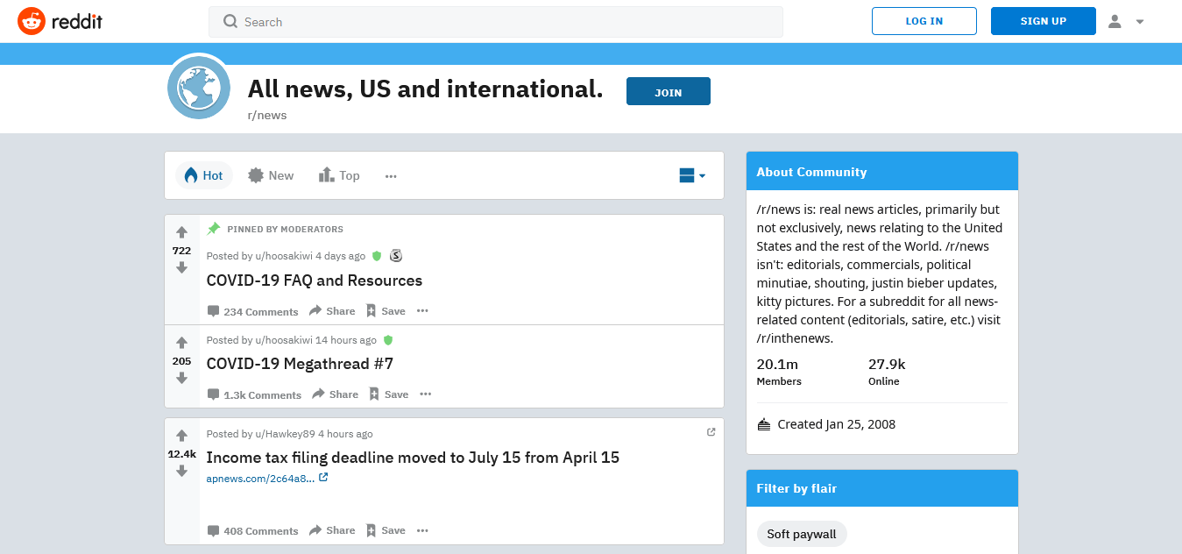Downvote the COVID-19 Megathread #7 post
Viewport: 1182px width, 554px height.
[x=181, y=379]
